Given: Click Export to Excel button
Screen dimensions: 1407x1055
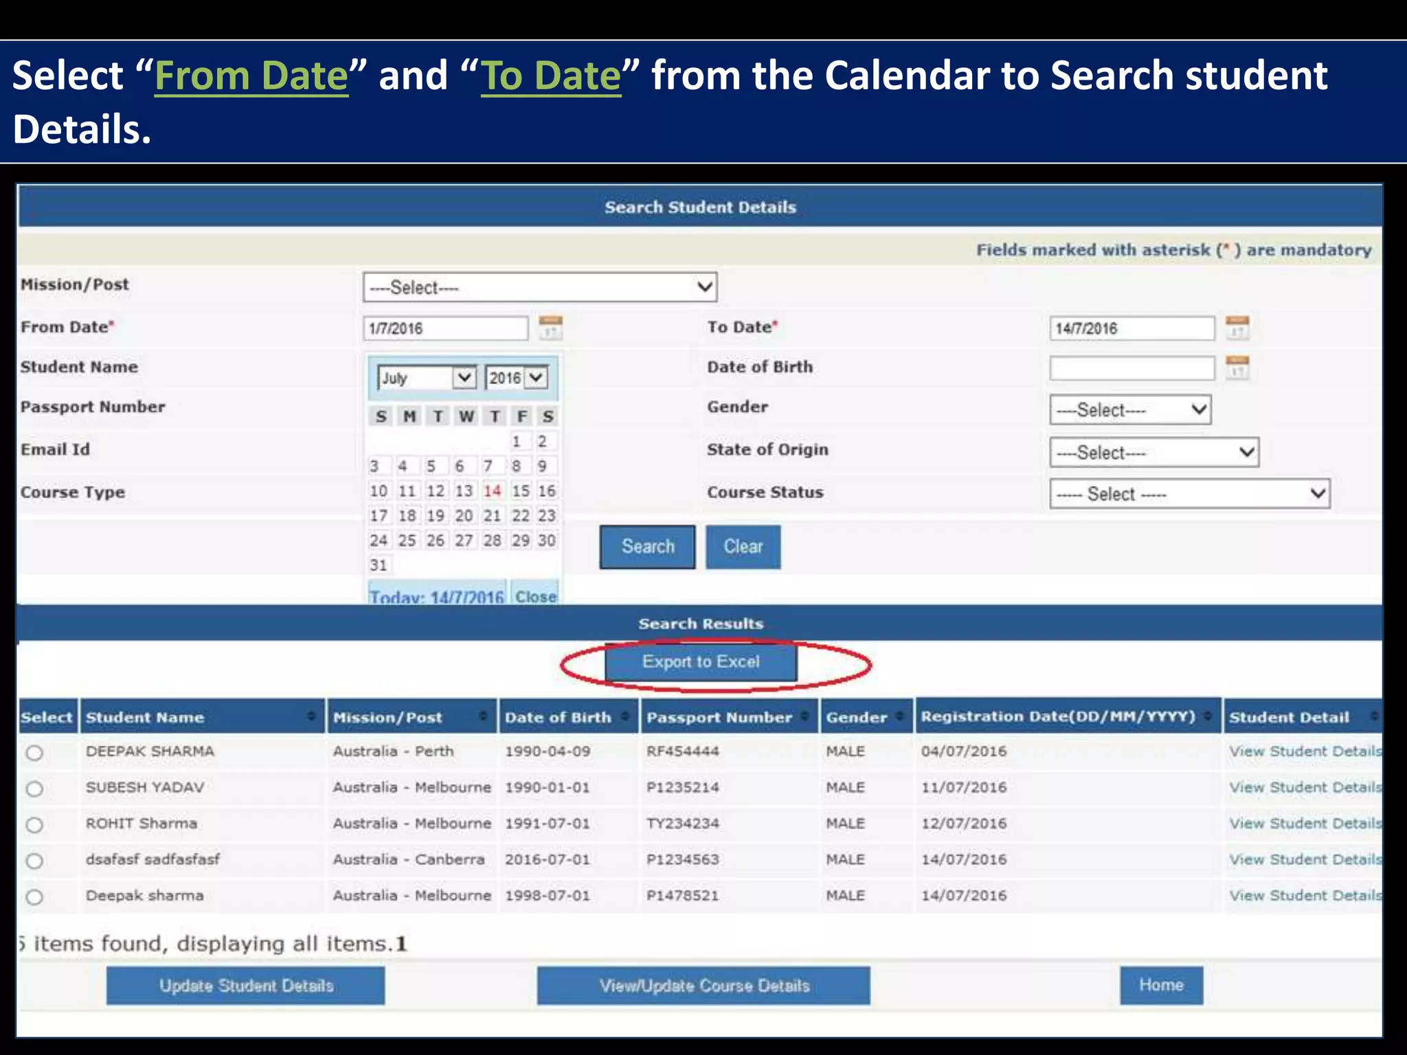Looking at the screenshot, I should coord(701,661).
